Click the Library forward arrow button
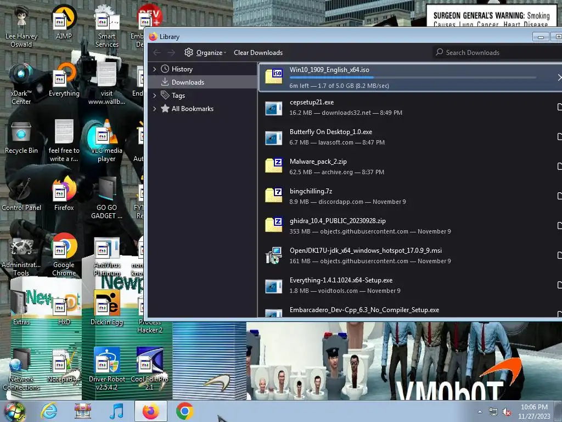The height and width of the screenshot is (422, 562). [x=171, y=52]
